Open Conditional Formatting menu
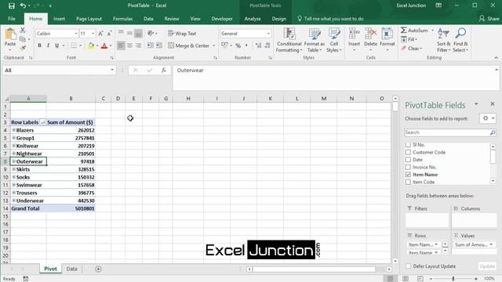This screenshot has width=502, height=282. 289,40
